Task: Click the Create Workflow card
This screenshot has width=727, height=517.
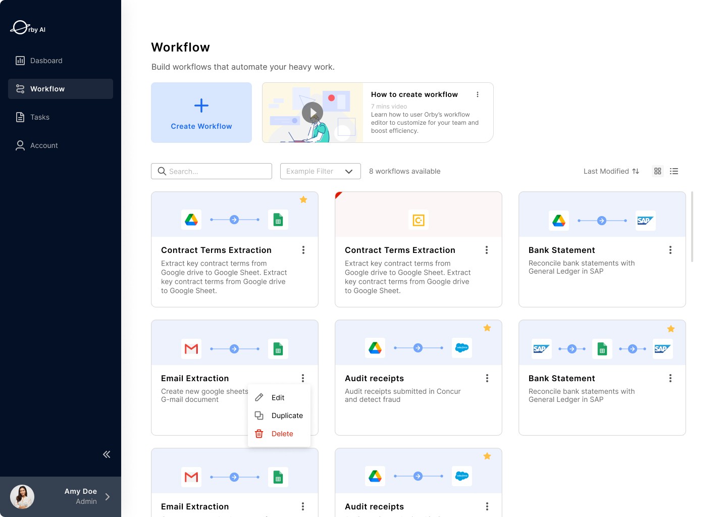Action: [x=201, y=113]
